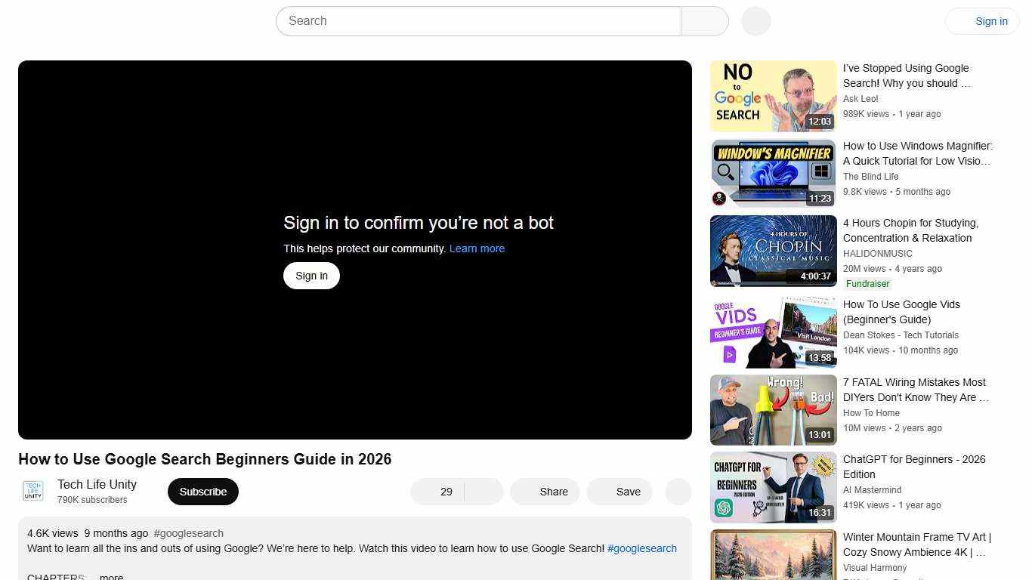Open the "Learn more" link
The height and width of the screenshot is (580, 1032).
(477, 248)
